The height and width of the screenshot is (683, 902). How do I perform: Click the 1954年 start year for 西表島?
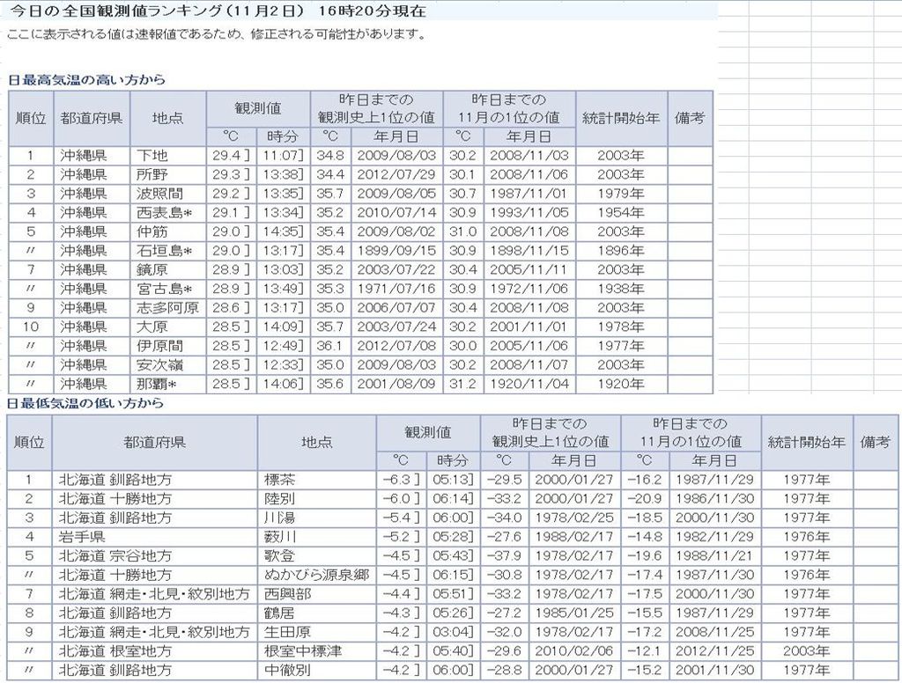coord(621,212)
